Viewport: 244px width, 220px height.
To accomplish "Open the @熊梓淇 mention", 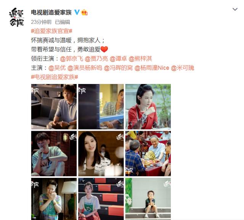I will click(140, 59).
